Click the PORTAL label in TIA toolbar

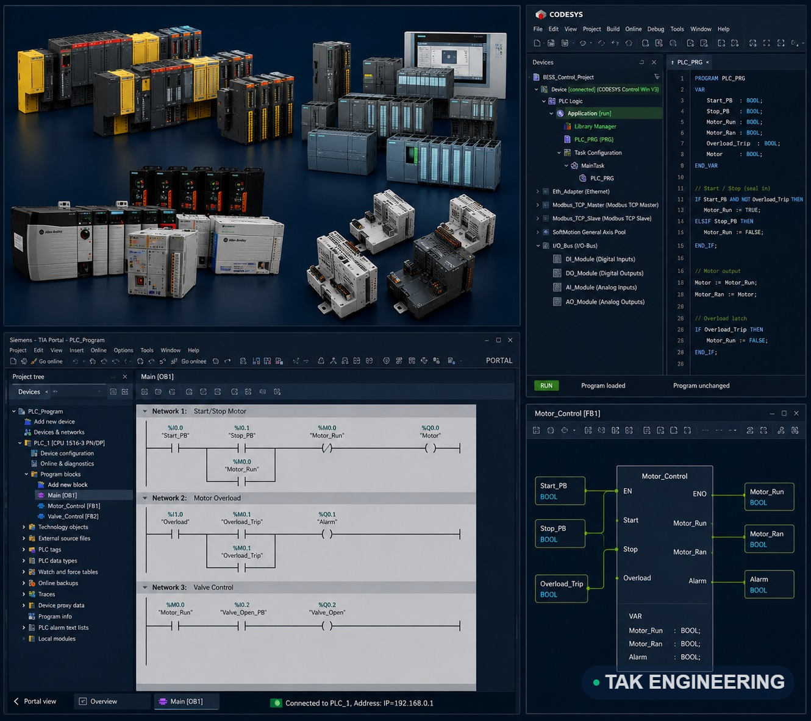pyautogui.click(x=499, y=361)
